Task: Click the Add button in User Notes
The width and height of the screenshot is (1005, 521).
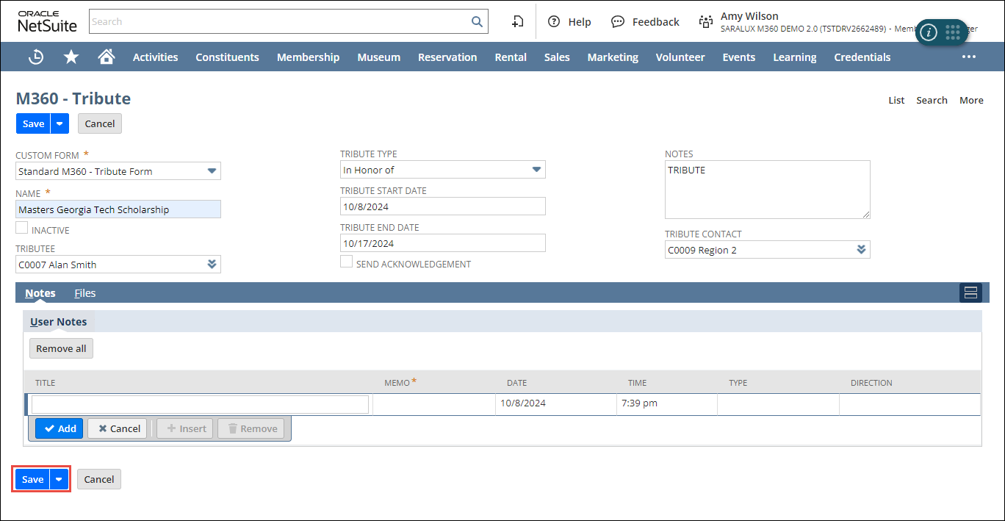Action: click(60, 428)
